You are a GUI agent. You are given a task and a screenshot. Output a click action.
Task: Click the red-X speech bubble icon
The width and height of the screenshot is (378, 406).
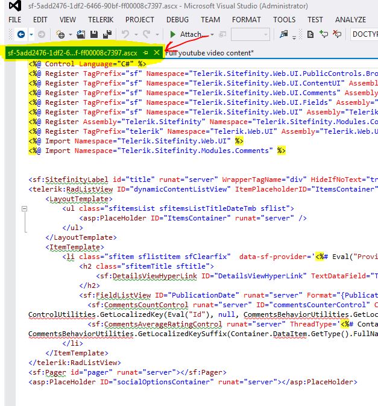click(x=337, y=34)
